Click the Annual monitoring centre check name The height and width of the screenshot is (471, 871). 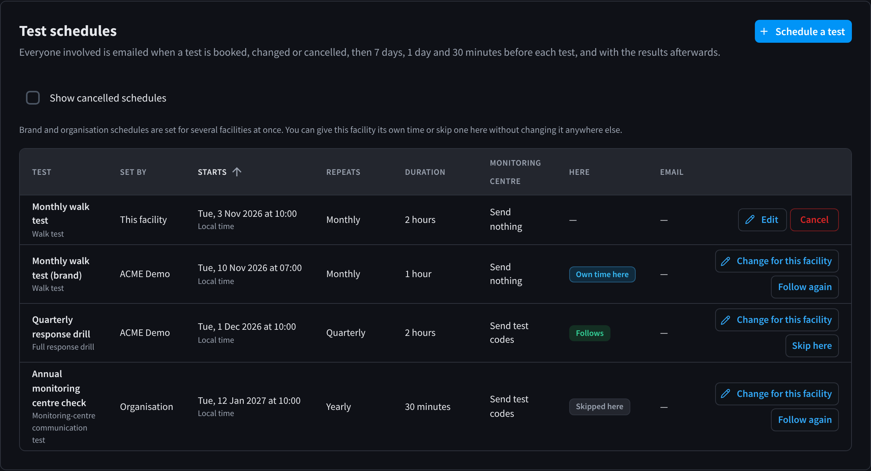(x=59, y=388)
